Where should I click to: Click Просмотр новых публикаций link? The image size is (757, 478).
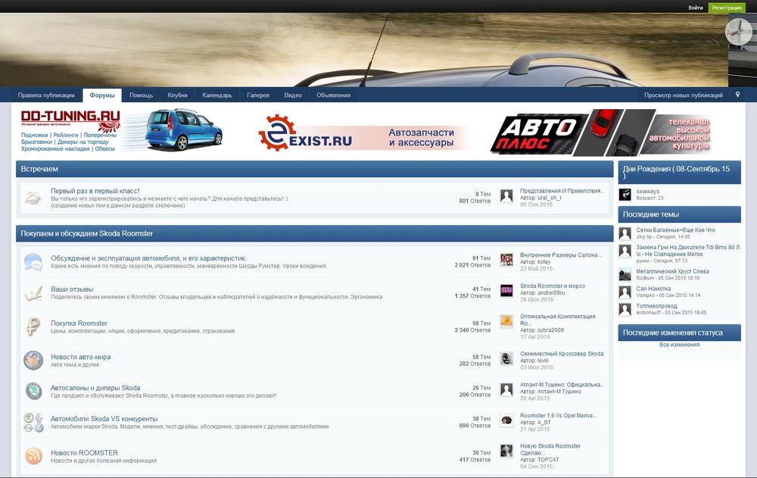(683, 95)
